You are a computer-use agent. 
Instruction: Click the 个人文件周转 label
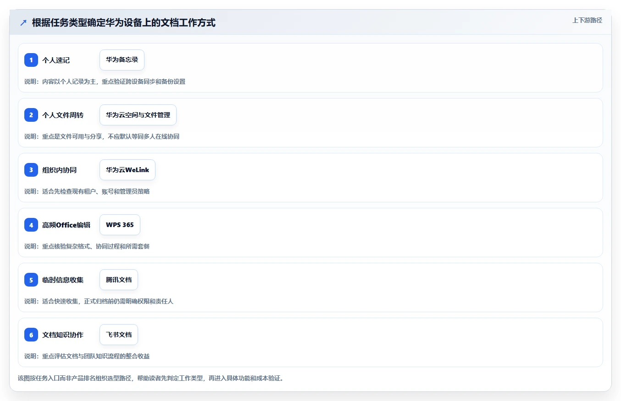pos(63,115)
